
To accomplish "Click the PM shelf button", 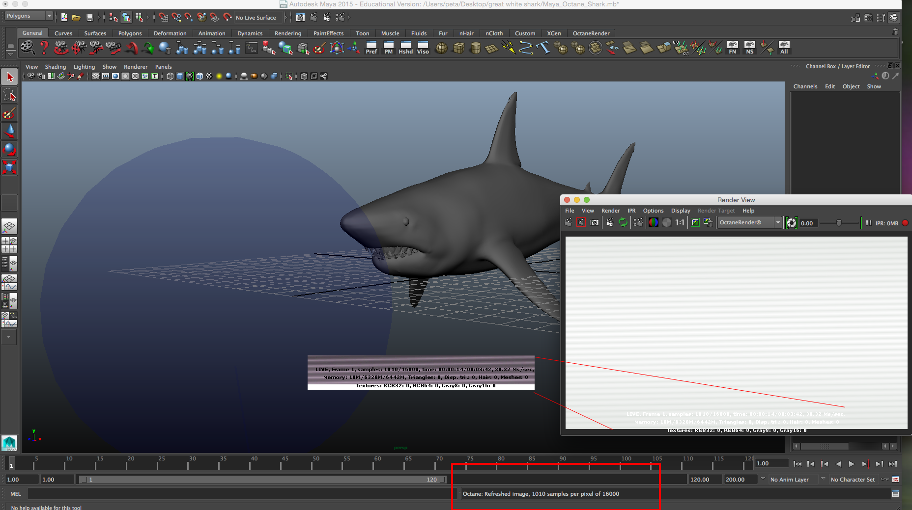I will (x=389, y=48).
